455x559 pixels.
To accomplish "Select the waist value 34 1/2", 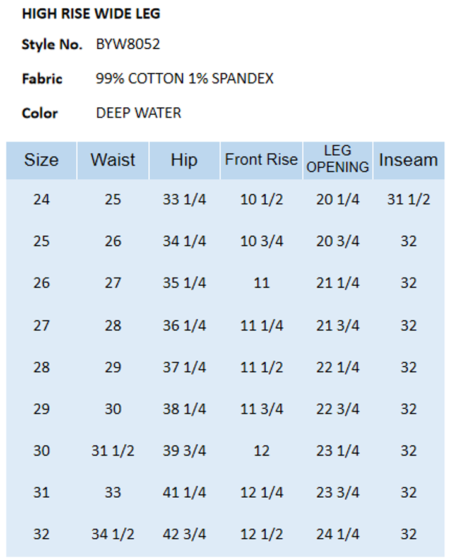I will pos(113,534).
